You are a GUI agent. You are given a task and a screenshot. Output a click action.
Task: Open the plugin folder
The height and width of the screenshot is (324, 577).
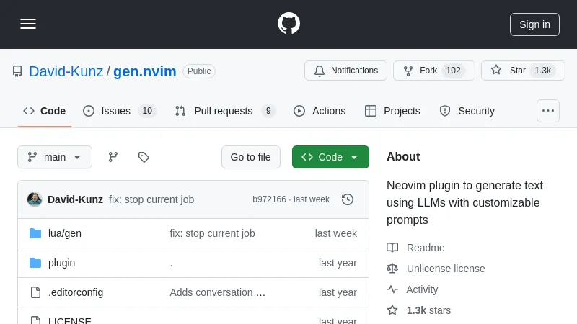tap(61, 263)
